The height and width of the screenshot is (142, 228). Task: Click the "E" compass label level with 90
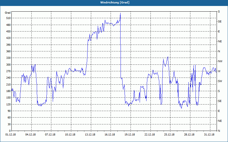[x=219, y=111]
